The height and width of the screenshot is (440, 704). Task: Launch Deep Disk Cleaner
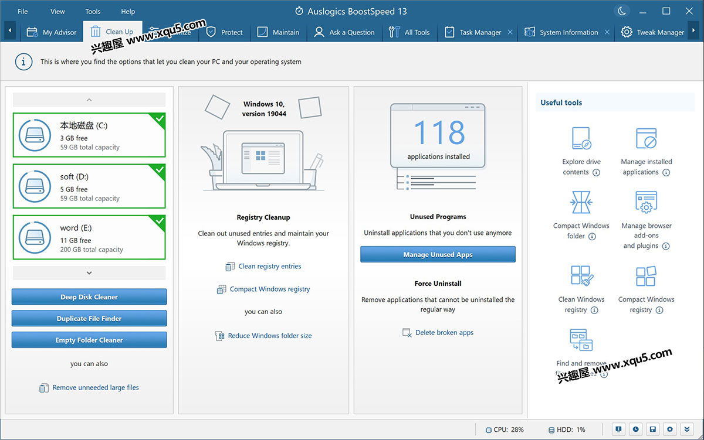[89, 297]
